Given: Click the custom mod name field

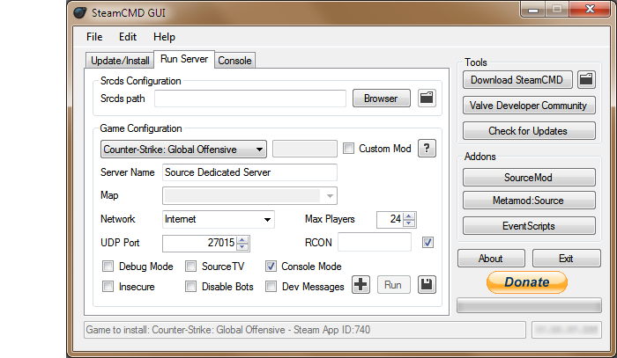Looking at the screenshot, I should [x=305, y=149].
